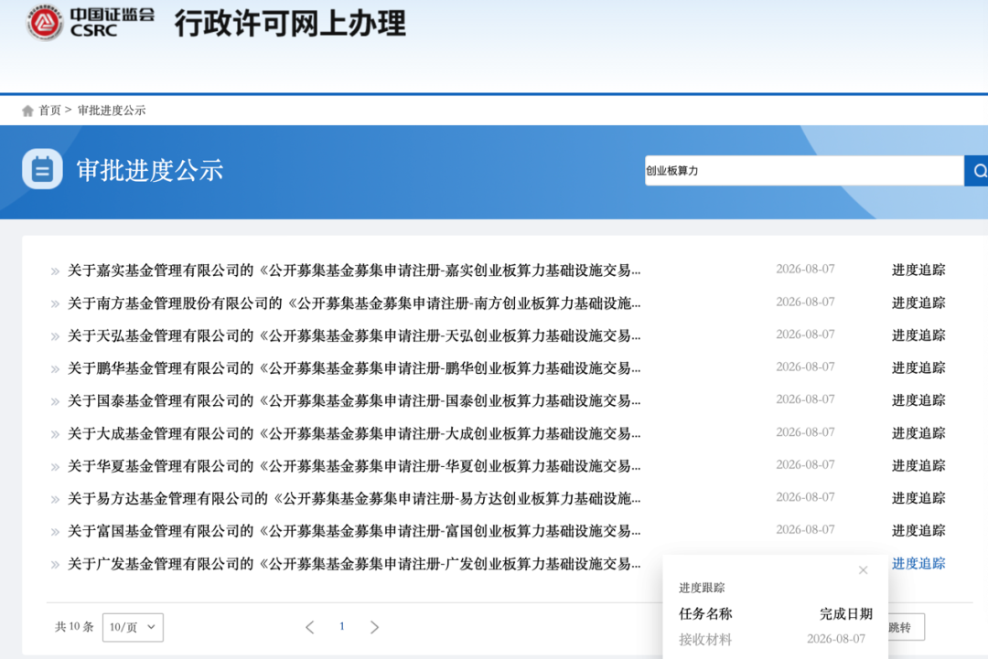Click the 行政许可网上办理 site title

291,23
